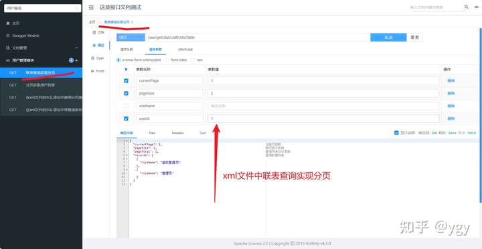482x249 pixels.
Task: Delete the userId parameter row
Action: [x=451, y=118]
